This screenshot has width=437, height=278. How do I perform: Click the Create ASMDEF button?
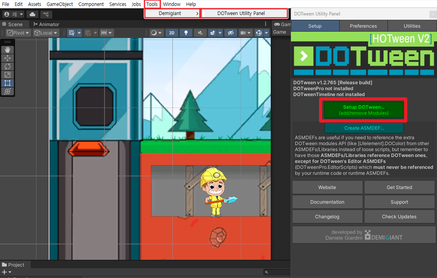pos(364,128)
